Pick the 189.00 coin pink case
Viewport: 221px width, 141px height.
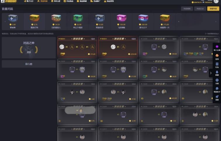click(x=121, y=22)
